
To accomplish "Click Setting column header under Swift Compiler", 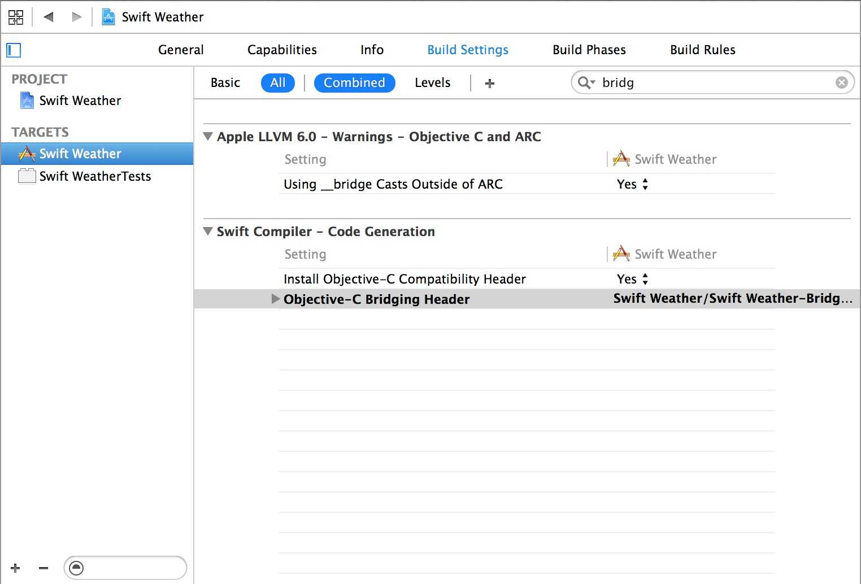I will (305, 254).
